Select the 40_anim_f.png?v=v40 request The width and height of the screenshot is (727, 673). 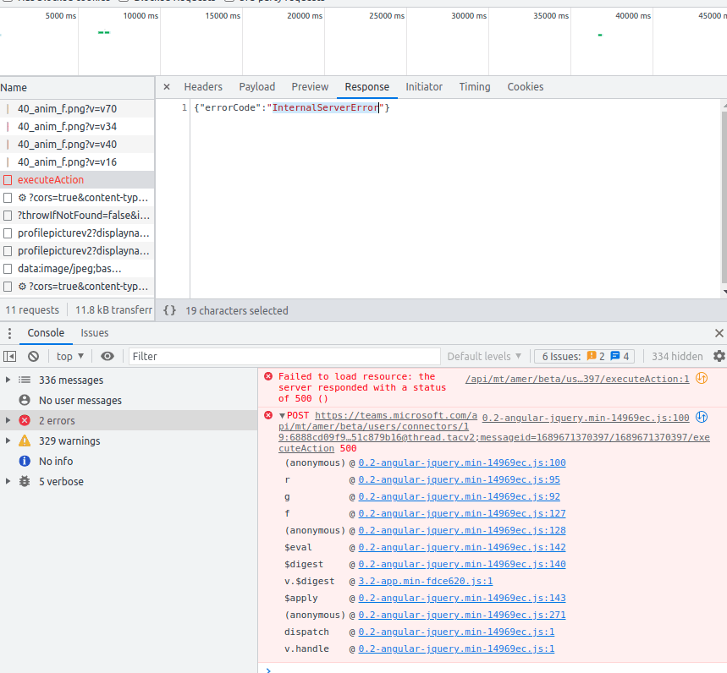click(76, 144)
